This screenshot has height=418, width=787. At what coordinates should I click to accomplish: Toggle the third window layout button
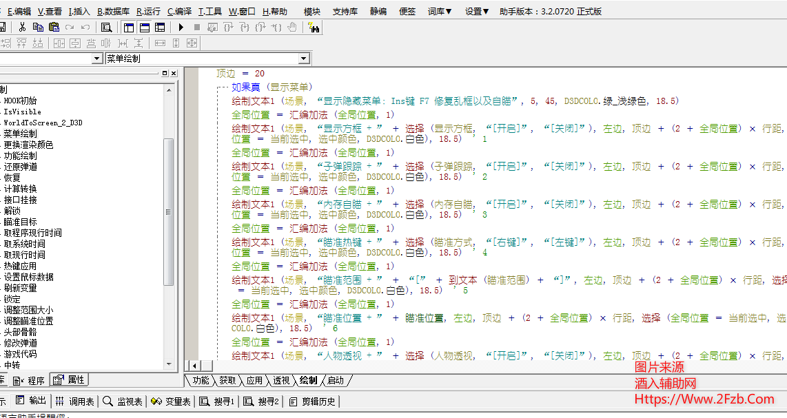coord(160,28)
